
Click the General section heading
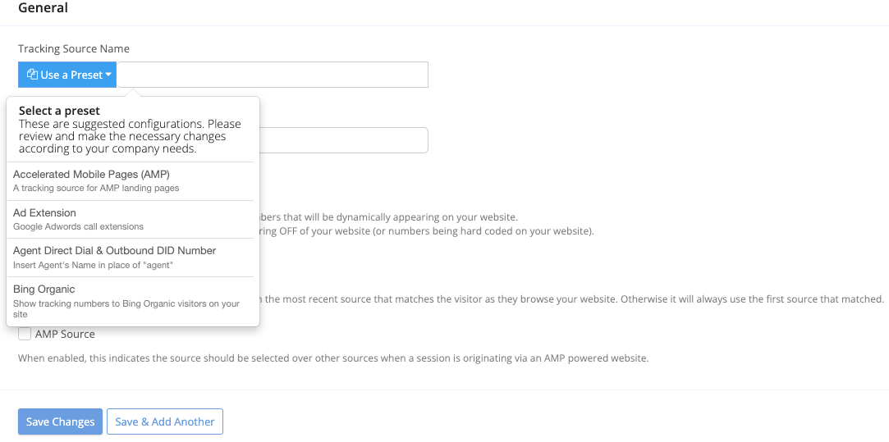(43, 8)
